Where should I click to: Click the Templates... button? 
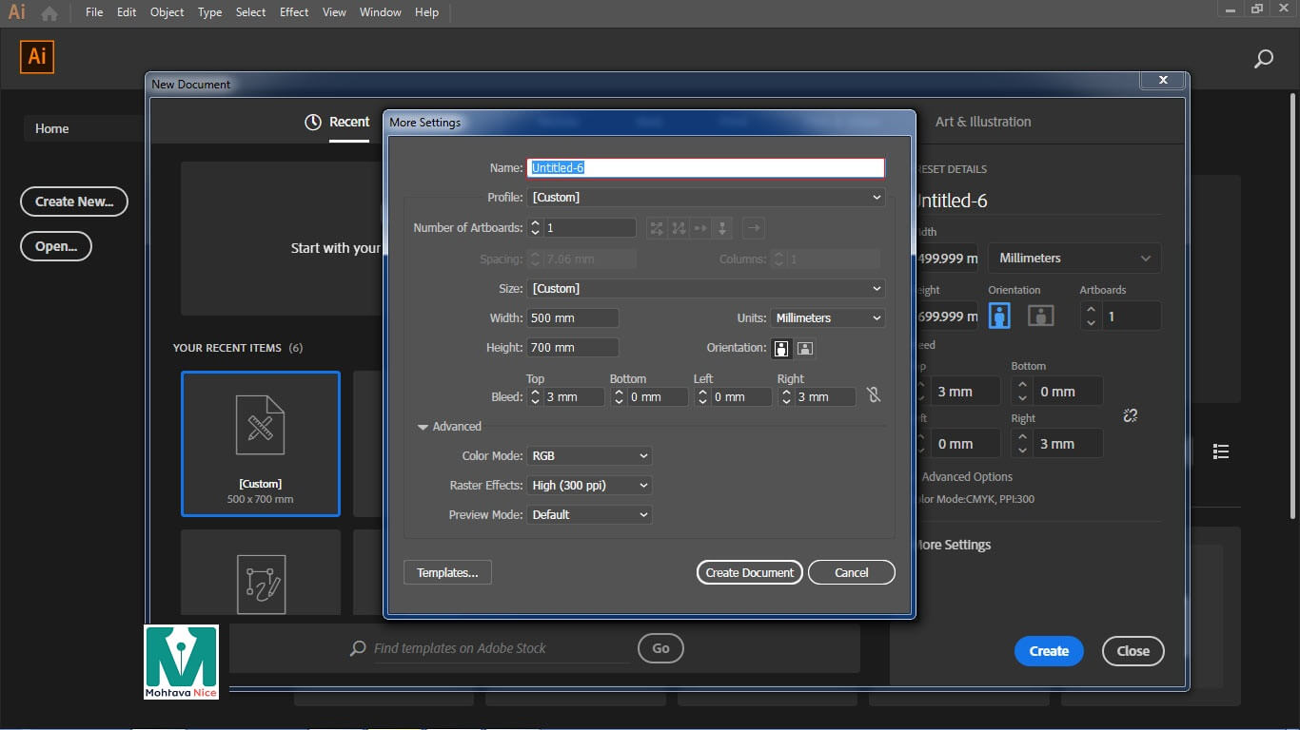[447, 572]
